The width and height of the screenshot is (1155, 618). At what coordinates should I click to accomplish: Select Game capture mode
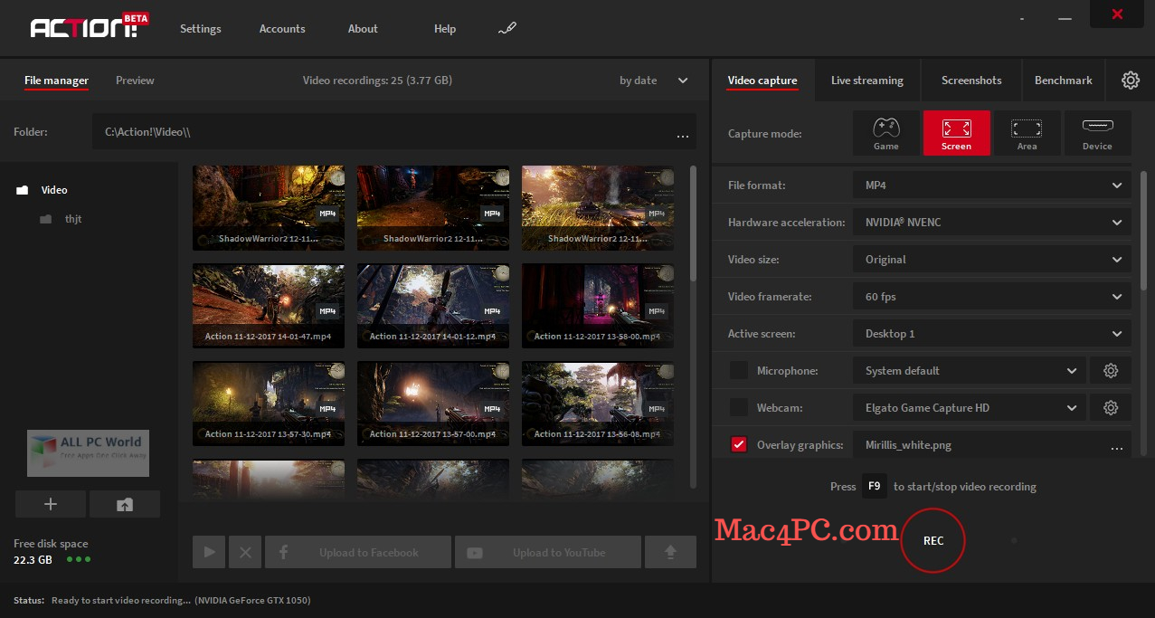885,133
